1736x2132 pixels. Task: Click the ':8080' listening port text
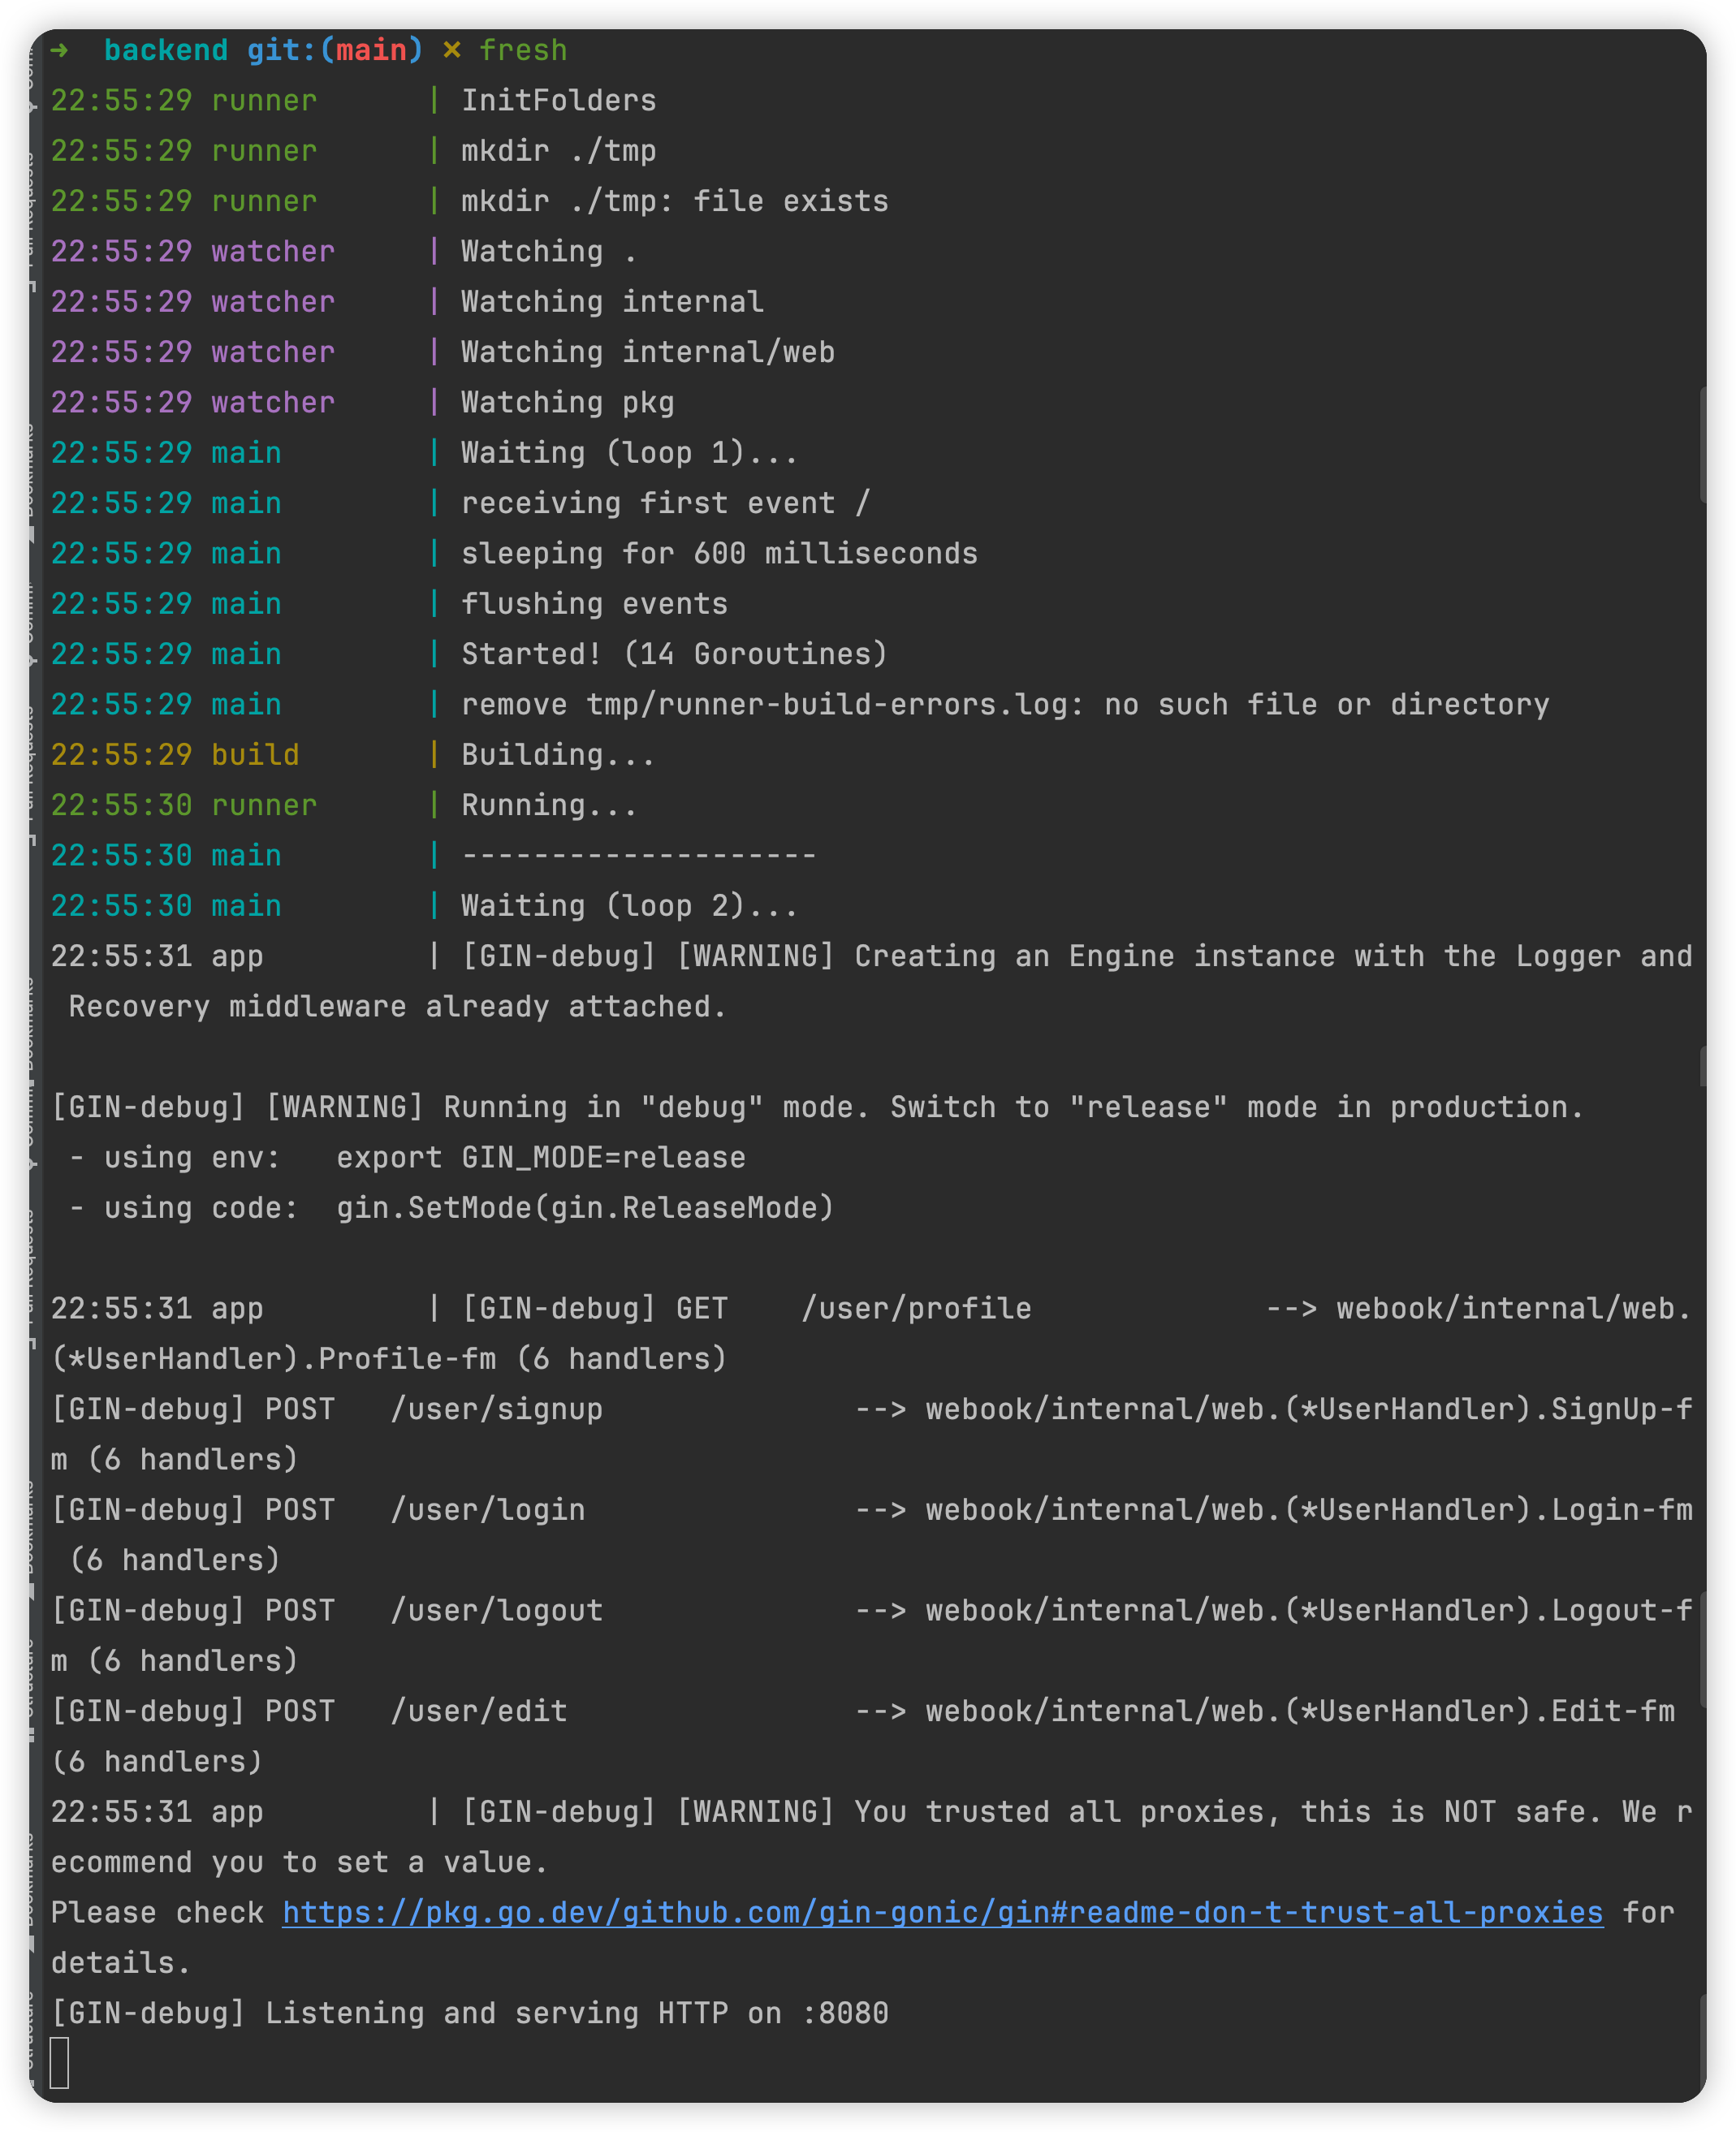845,2013
